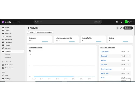Click the expand fullscreen icon
135x101 pixels.
(x=121, y=28)
